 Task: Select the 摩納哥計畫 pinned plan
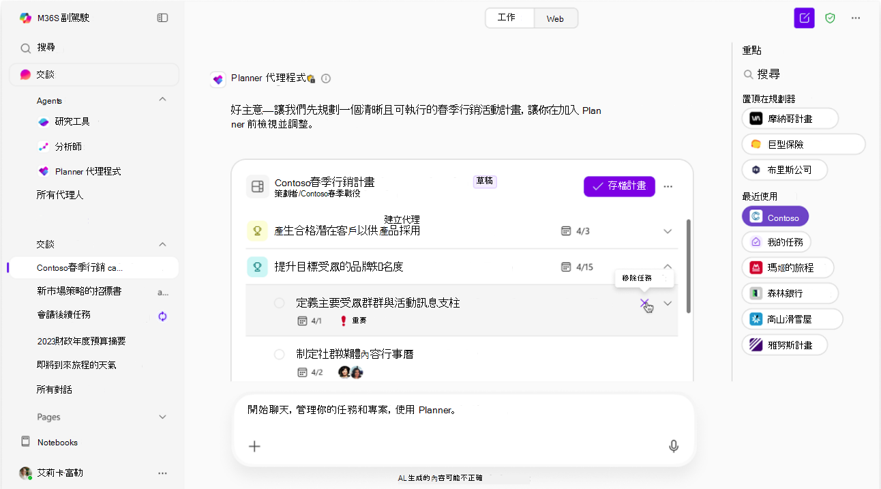tap(790, 119)
